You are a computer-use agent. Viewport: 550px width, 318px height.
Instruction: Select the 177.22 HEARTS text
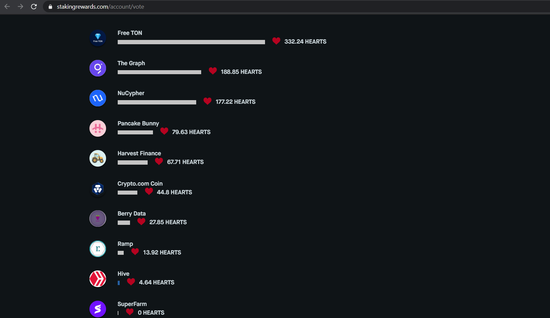235,102
